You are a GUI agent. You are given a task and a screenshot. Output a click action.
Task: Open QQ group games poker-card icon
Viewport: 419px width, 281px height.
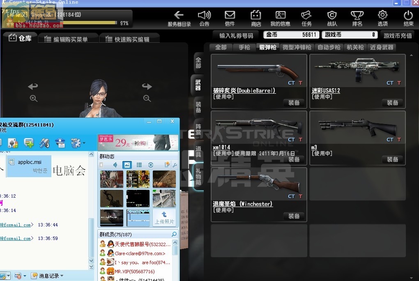click(x=13, y=143)
